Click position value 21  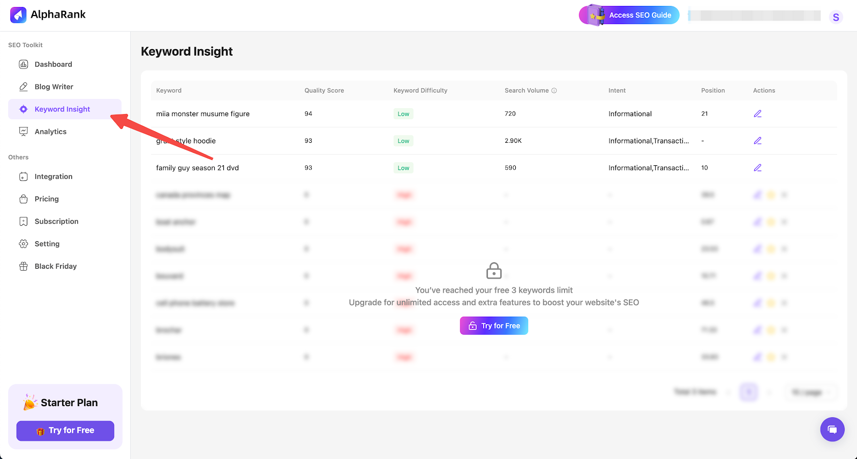(704, 113)
